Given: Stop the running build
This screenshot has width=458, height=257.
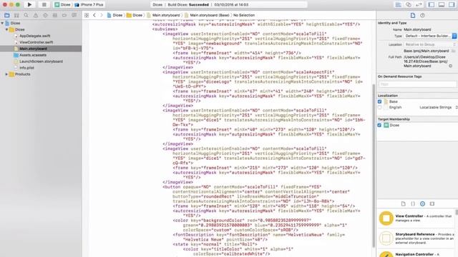Looking at the screenshot, I should (44, 5).
